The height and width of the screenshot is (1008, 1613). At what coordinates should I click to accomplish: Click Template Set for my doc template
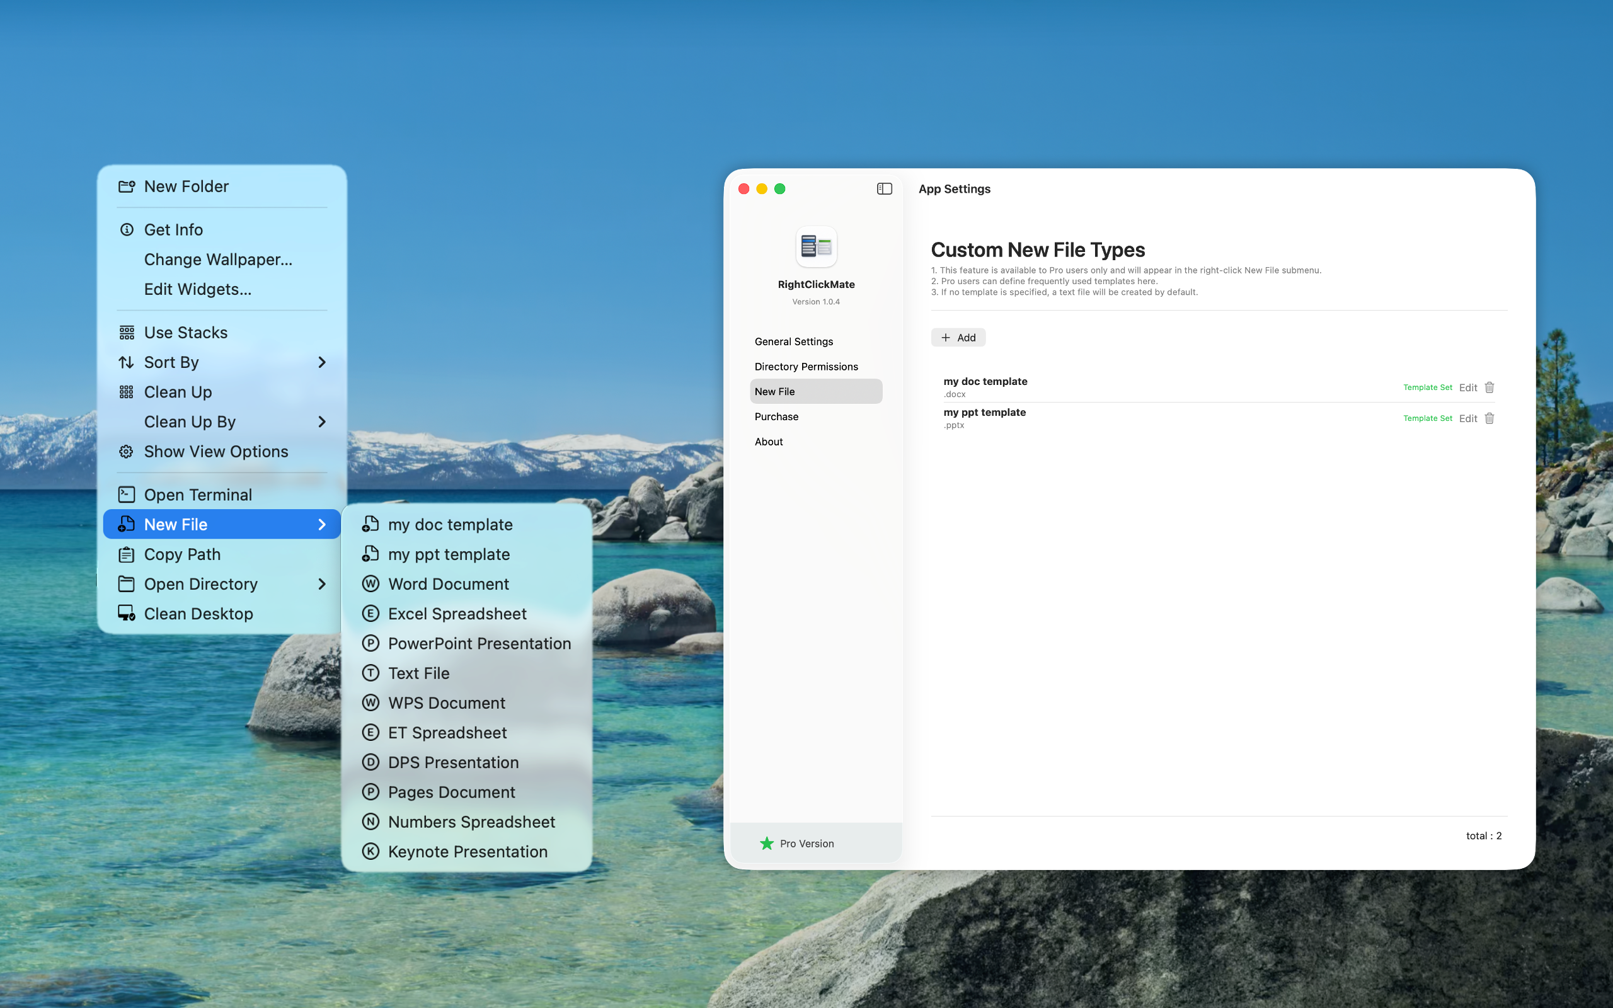coord(1427,387)
